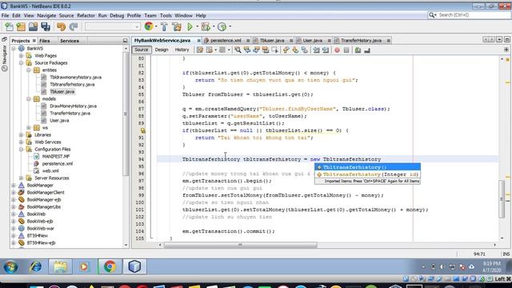Toggle Rectangular Selection icon in editor toolbar
512x288 pixels.
pyautogui.click(x=274, y=50)
